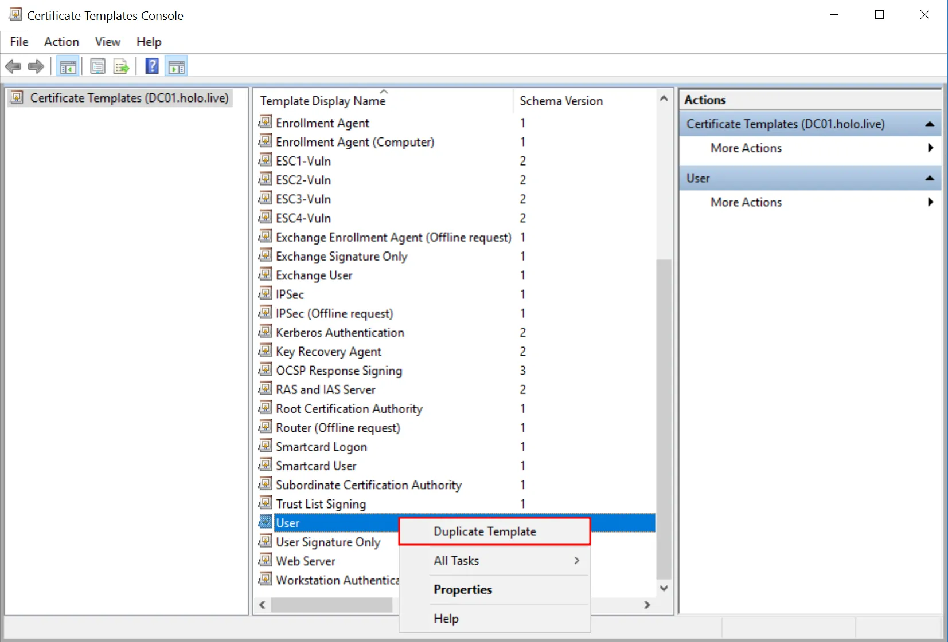Screen dimensions: 948x642
Task: Click the Certificate Templates tree node icon
Action: click(17, 97)
